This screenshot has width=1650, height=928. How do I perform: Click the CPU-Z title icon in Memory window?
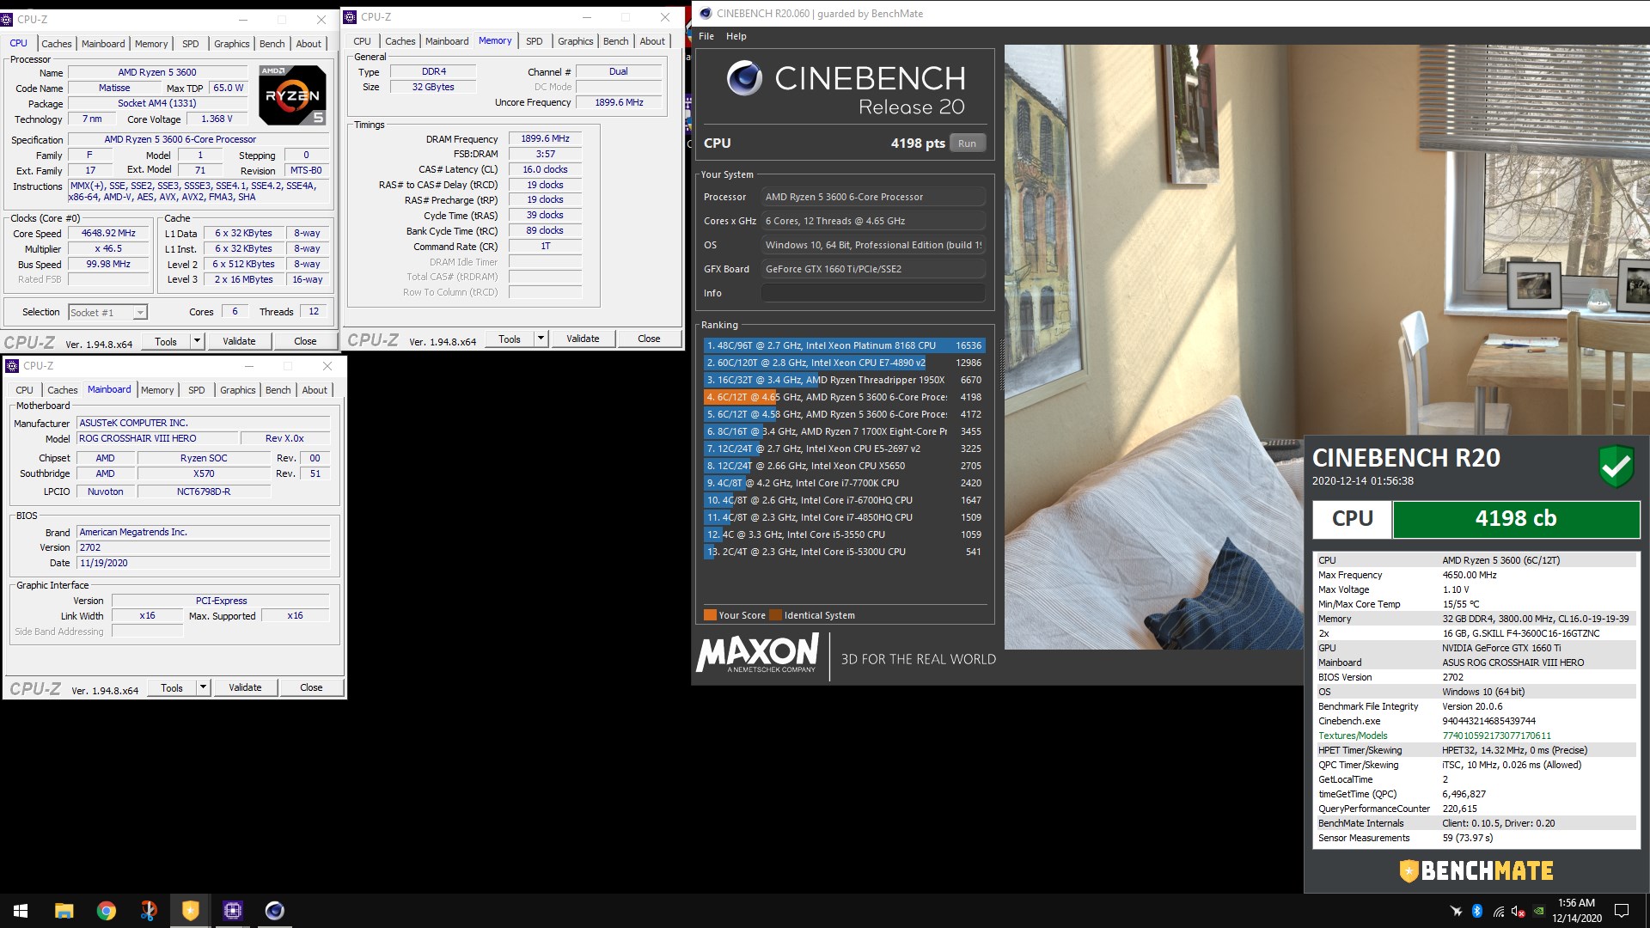tap(350, 16)
